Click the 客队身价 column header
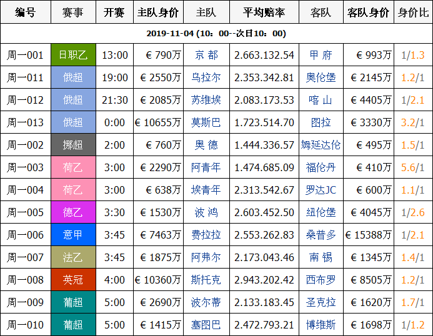 click(x=369, y=12)
